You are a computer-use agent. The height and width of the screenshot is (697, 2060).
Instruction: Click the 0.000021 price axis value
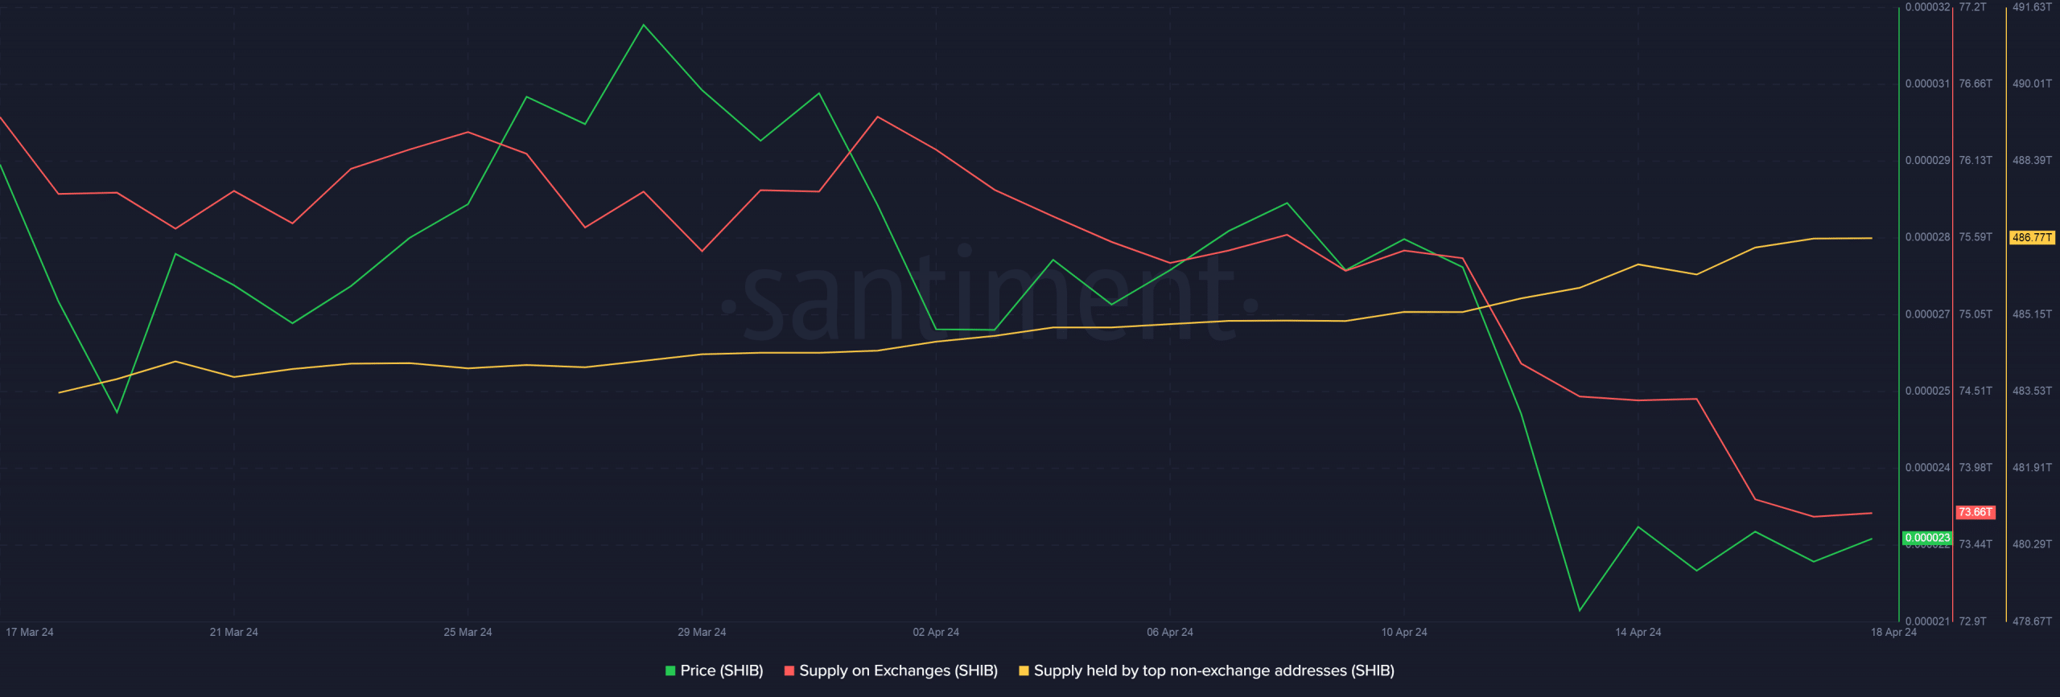pyautogui.click(x=1927, y=621)
